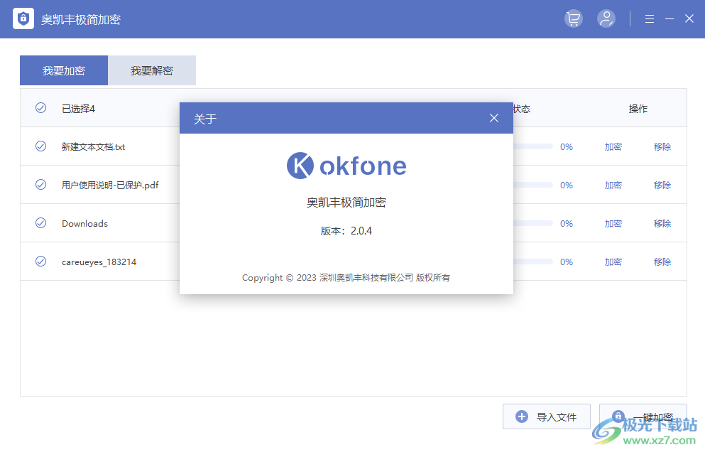
Task: Toggle the 已选择4 select-all checkbox
Action: 41,107
